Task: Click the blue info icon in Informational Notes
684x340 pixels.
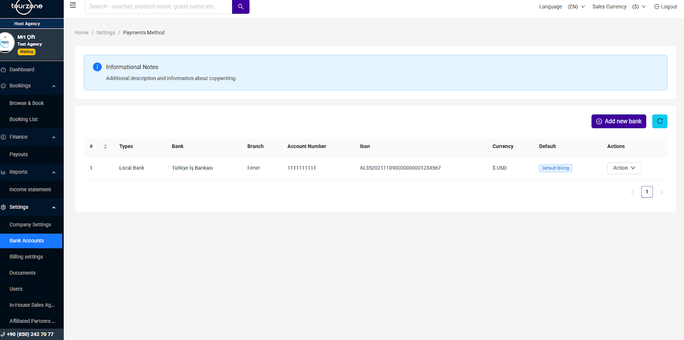Action: click(x=97, y=67)
